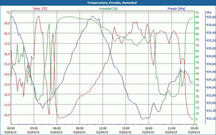
Task: Click the 10,0 temperature axis value
Action: [x=7, y=115]
